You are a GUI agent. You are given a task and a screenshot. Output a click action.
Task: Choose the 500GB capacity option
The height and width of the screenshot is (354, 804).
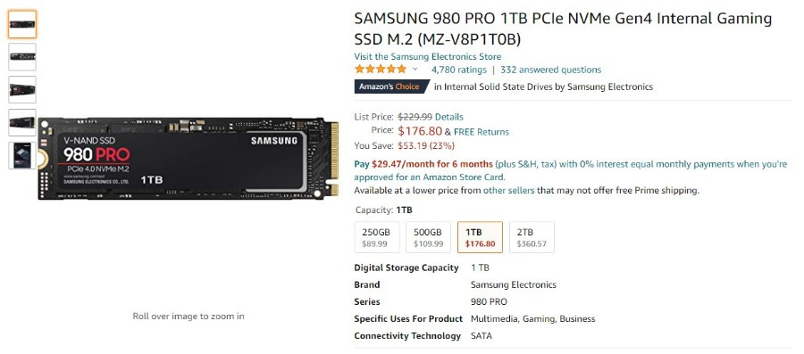(x=428, y=237)
